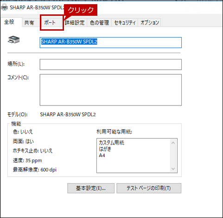
Task: Click the printer icon in the title bar
Action: tap(4, 7)
